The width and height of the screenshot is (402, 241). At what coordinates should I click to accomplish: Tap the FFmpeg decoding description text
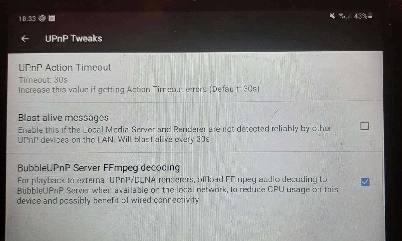[x=177, y=190]
